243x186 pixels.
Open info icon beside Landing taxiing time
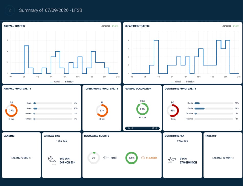click(x=30, y=158)
